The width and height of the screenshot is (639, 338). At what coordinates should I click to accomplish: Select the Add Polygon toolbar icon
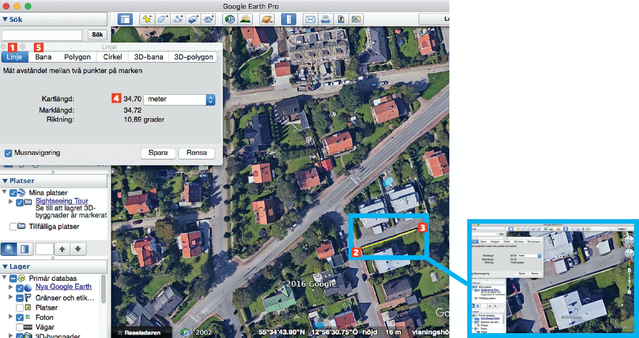162,19
